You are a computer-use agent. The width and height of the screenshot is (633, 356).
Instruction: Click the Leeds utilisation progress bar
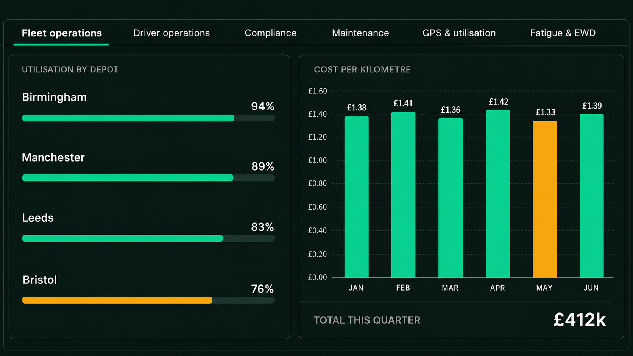[x=148, y=238]
